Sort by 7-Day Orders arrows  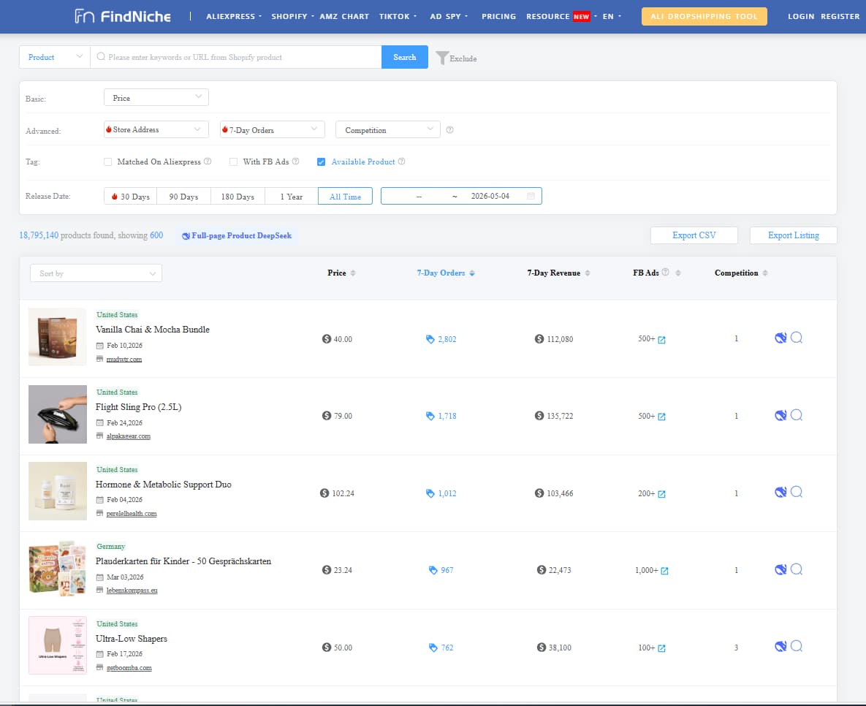(x=471, y=273)
